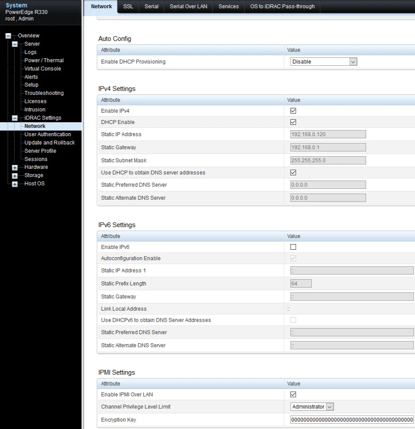This screenshot has height=429, width=415.
Task: Open the Enable DHCP Provisioning dropdown
Action: (x=353, y=61)
